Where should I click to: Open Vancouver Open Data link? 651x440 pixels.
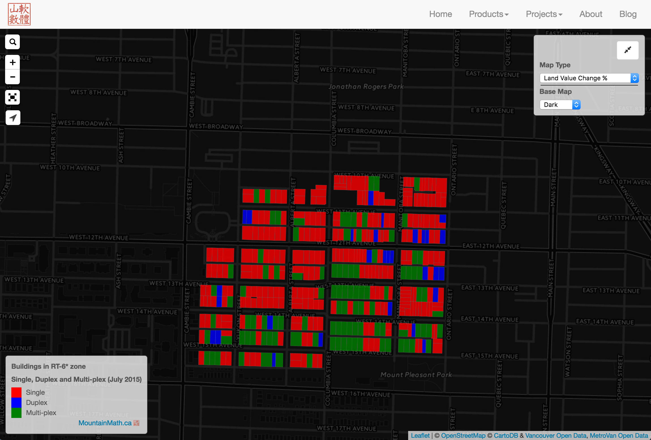pyautogui.click(x=556, y=435)
